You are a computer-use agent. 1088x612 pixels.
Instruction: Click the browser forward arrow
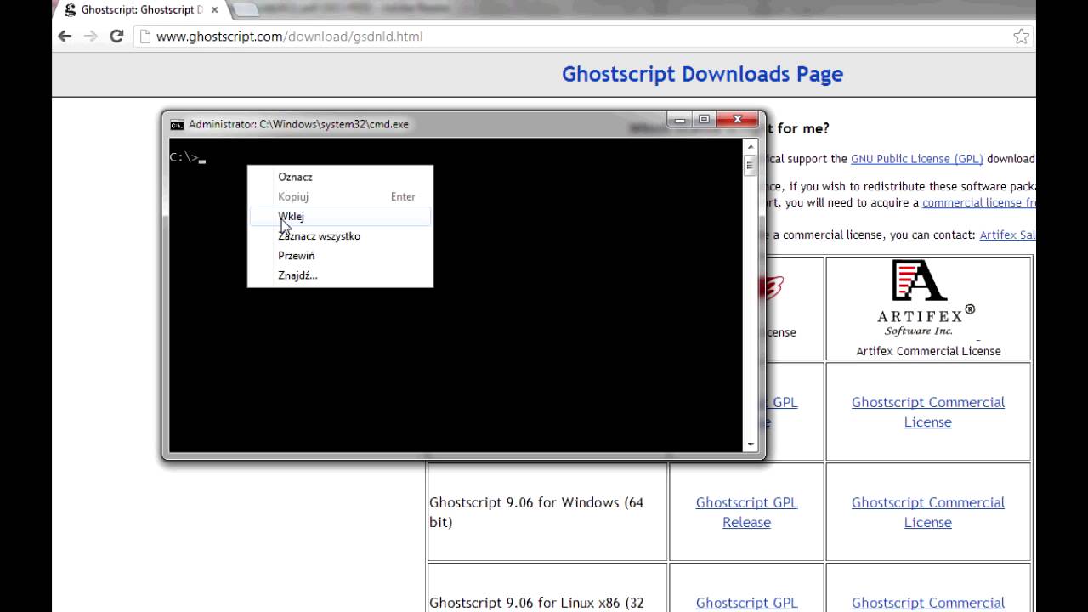click(x=90, y=37)
